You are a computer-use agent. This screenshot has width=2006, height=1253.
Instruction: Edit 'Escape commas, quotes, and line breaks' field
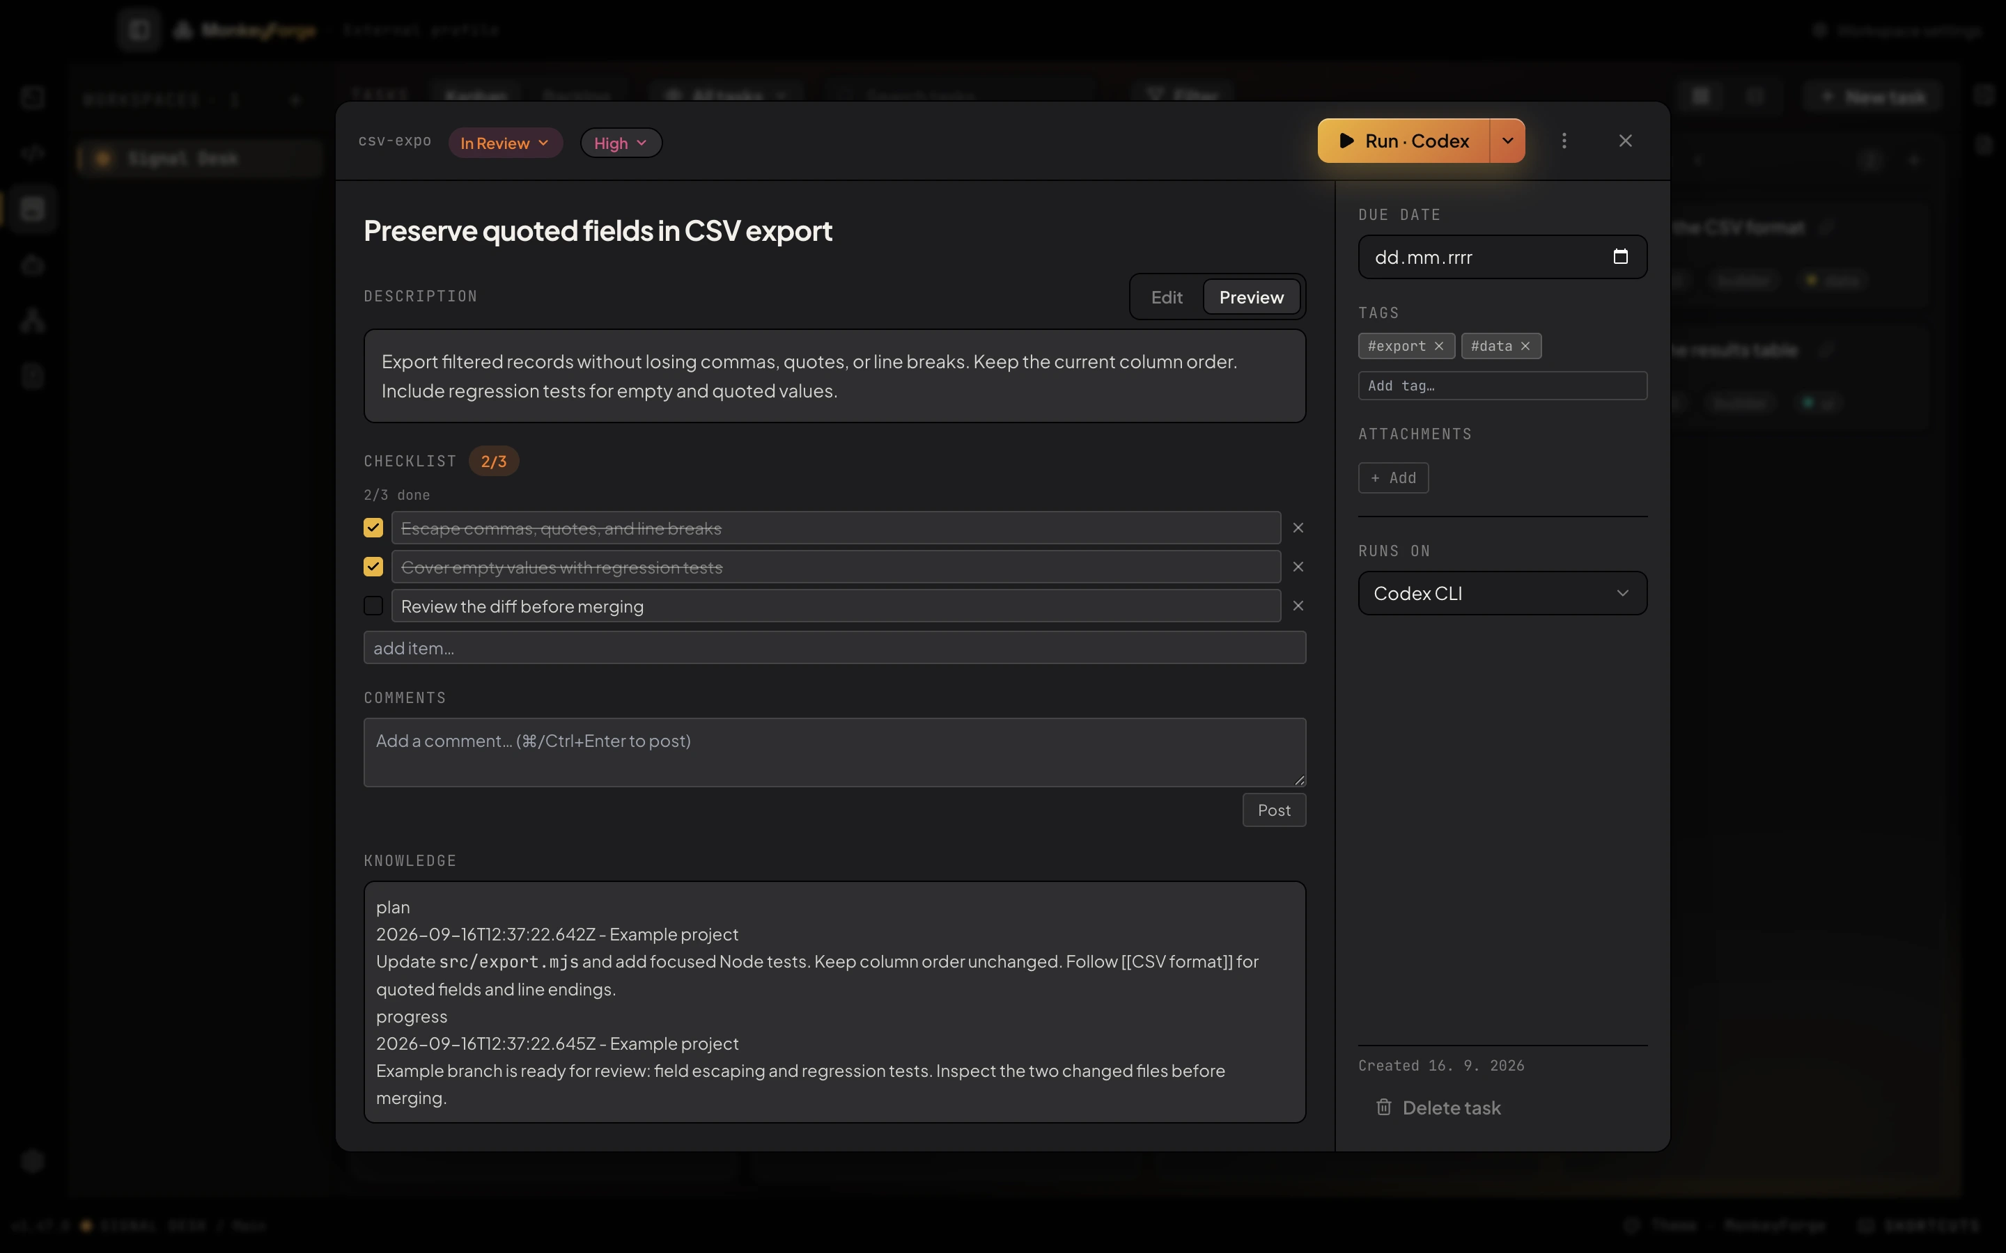(x=836, y=528)
